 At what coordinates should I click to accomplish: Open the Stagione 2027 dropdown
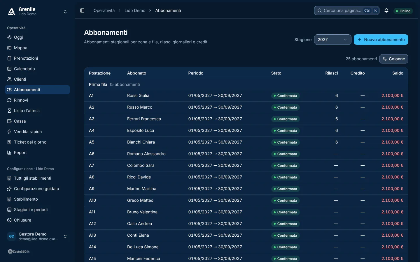(x=332, y=40)
